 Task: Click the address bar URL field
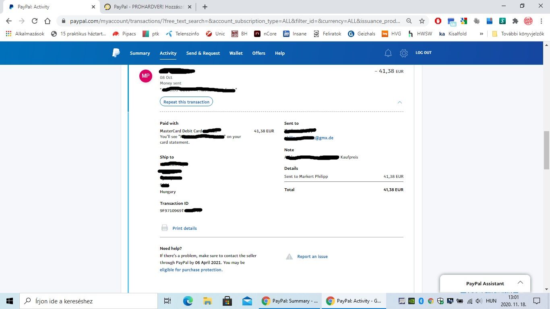click(x=235, y=21)
